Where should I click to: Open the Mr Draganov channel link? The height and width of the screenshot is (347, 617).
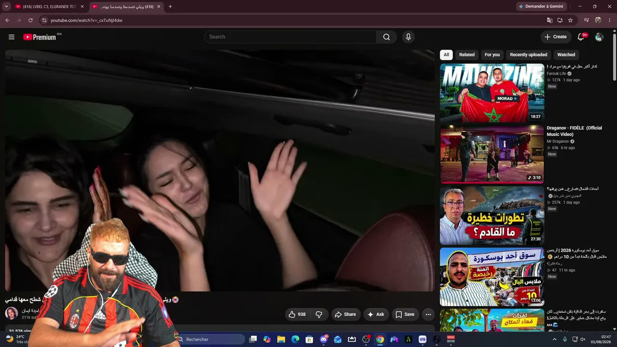click(558, 142)
